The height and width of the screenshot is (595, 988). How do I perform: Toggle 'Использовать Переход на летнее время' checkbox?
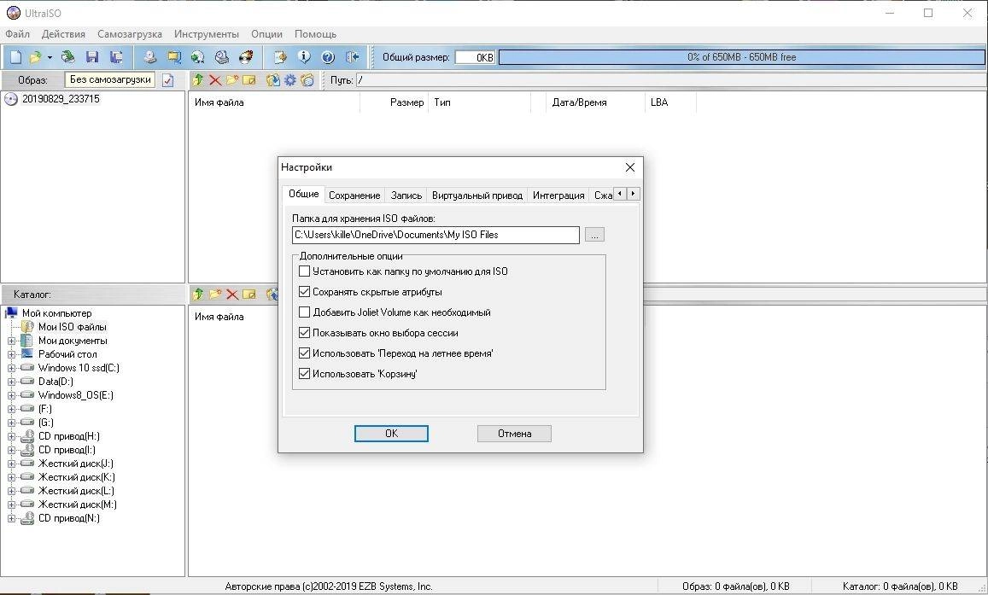pos(304,353)
